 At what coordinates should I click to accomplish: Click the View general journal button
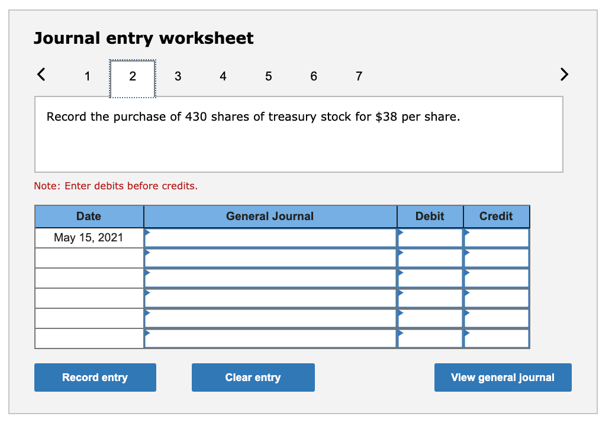pyautogui.click(x=503, y=377)
